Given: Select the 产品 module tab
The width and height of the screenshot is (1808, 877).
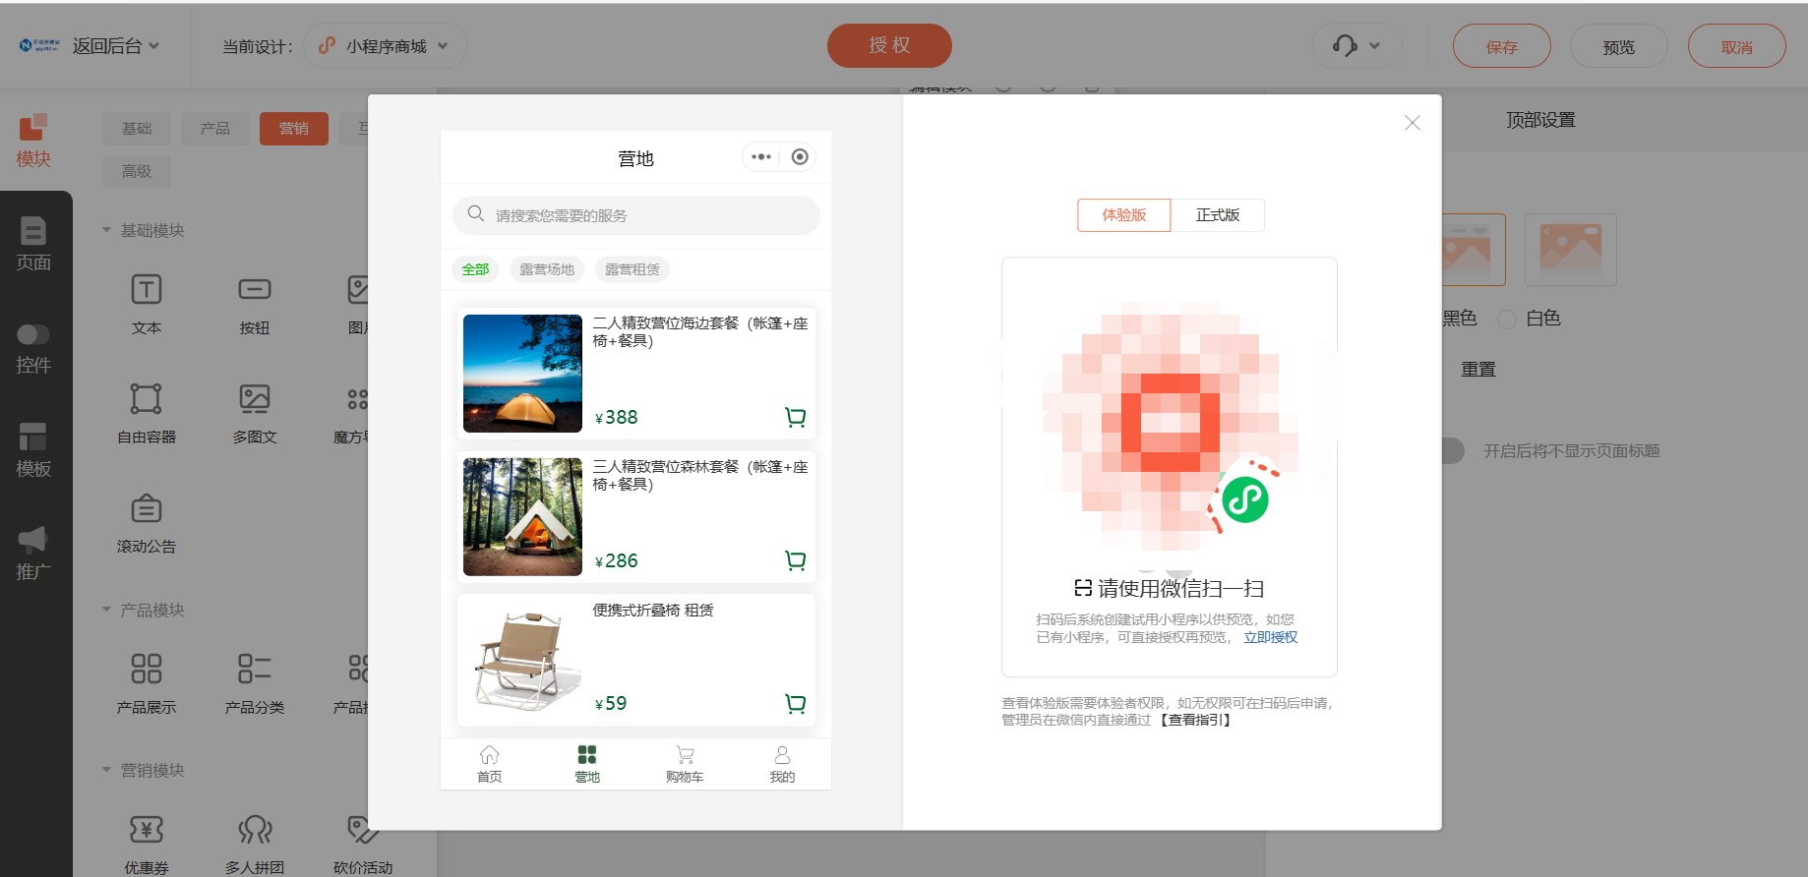Looking at the screenshot, I should point(215,129).
